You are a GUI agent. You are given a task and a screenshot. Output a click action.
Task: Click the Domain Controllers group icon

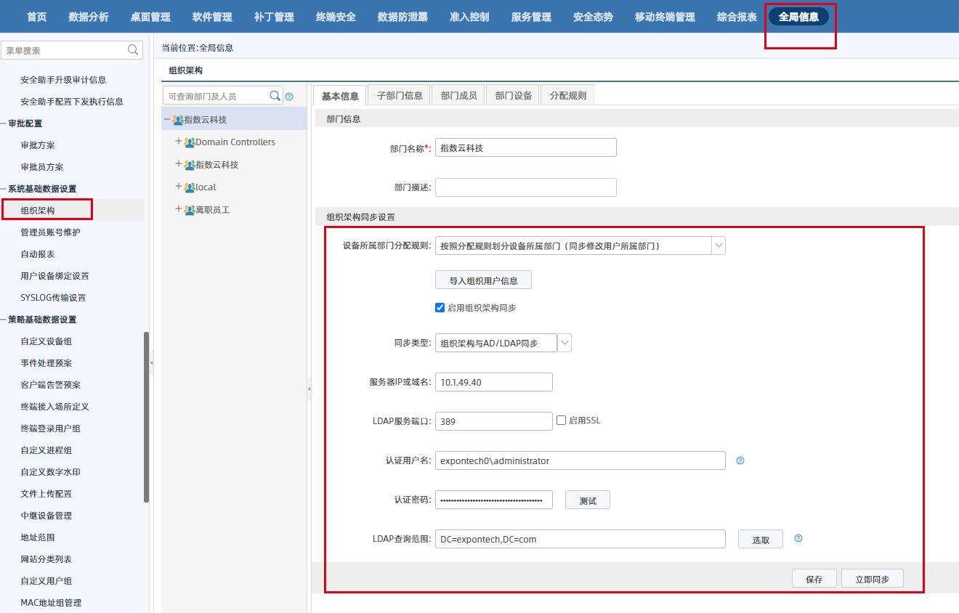click(190, 142)
